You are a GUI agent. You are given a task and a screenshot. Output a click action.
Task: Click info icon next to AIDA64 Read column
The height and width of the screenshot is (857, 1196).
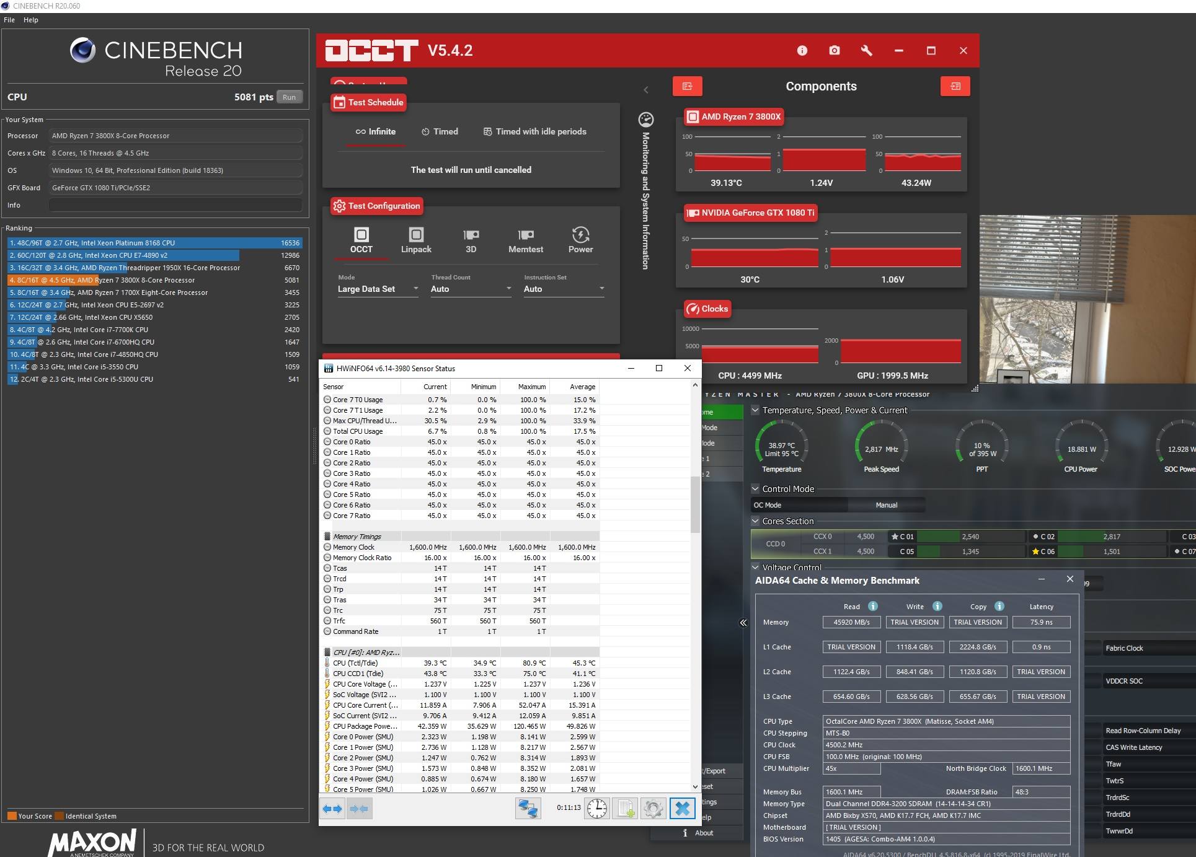coord(873,607)
